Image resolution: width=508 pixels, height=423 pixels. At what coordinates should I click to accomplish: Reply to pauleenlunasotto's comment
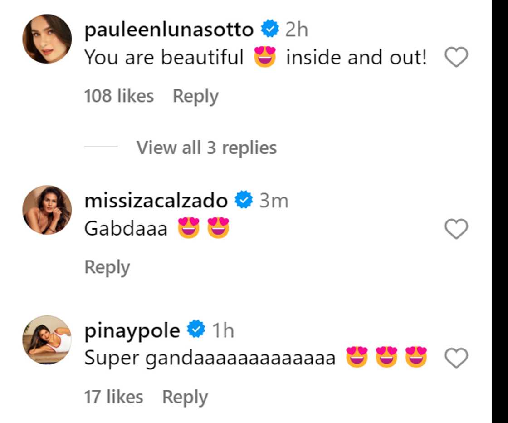click(x=195, y=96)
